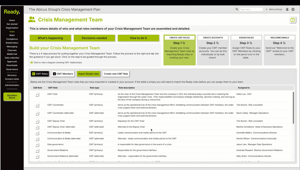Open Data collection in the sidebar
Screen dimensions: 300x170
12,58
